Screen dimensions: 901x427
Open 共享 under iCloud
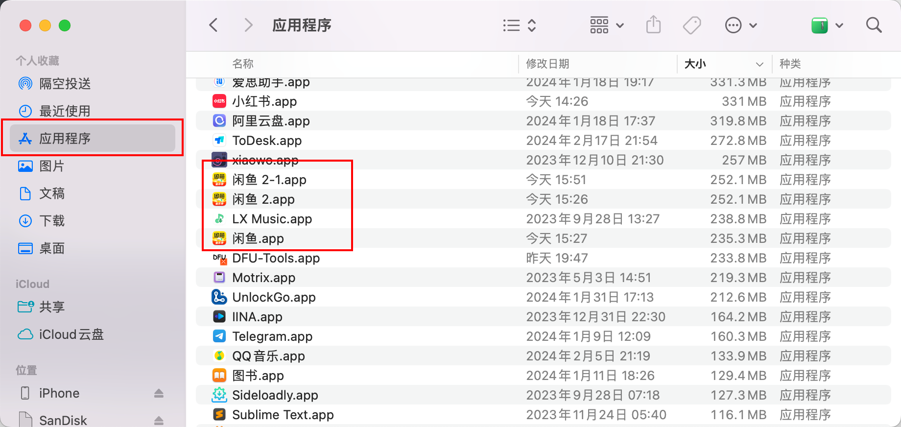(x=93, y=307)
